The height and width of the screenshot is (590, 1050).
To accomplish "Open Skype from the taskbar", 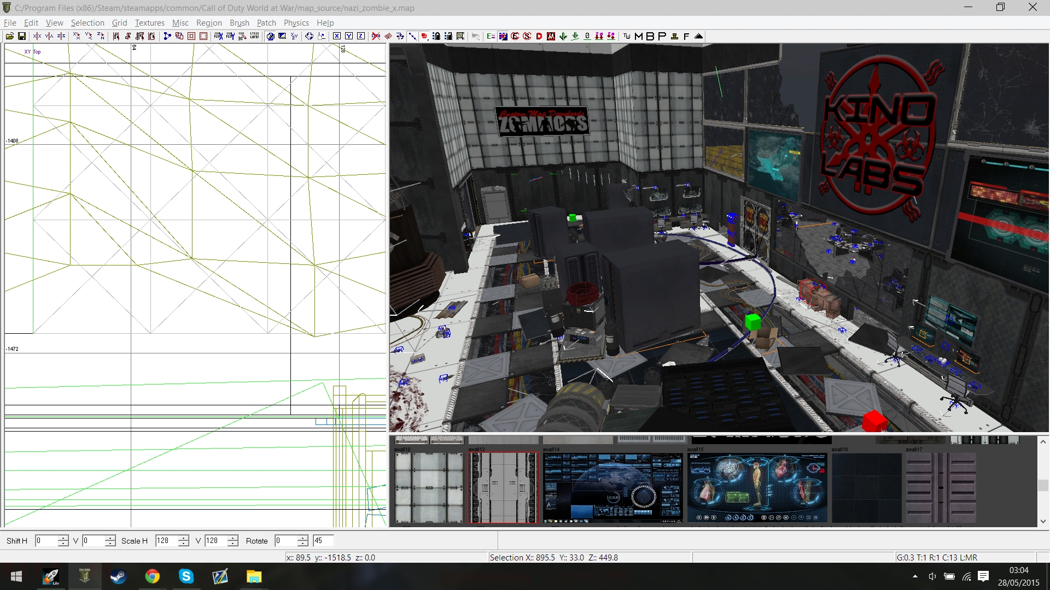I will (186, 576).
